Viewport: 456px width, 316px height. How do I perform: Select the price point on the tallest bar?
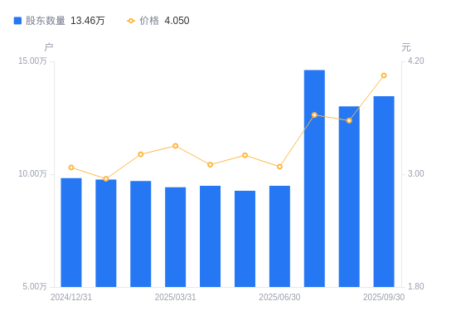(314, 115)
